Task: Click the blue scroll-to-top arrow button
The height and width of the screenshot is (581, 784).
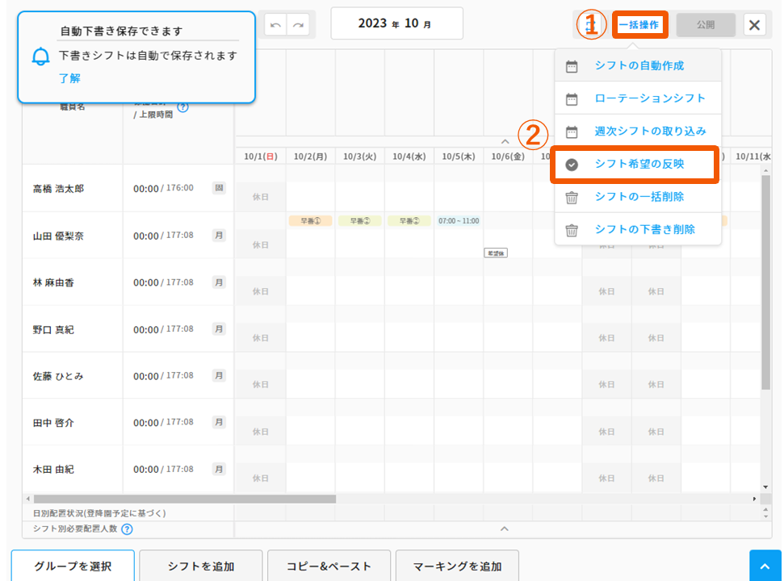Action: tap(765, 566)
